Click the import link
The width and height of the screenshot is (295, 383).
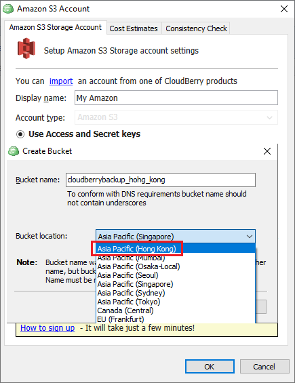pyautogui.click(x=61, y=81)
